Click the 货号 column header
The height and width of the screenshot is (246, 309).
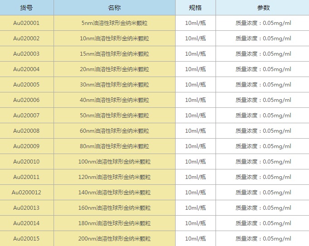coord(26,8)
